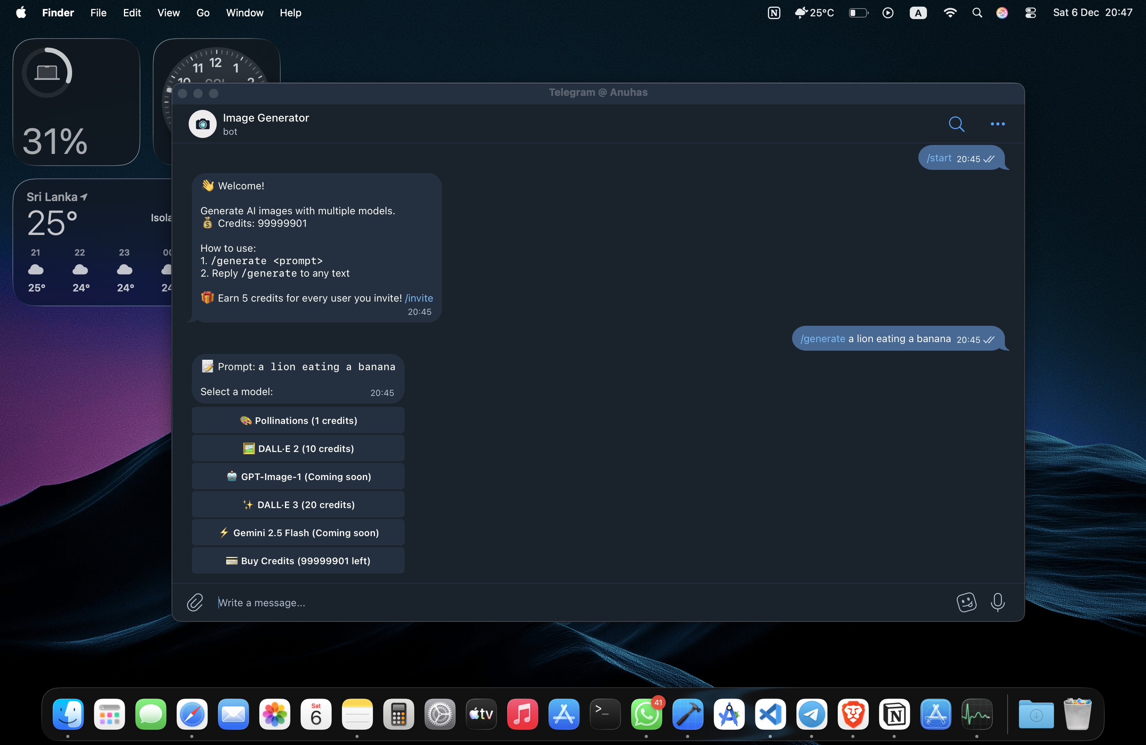Open WhatsApp from the Dock
The width and height of the screenshot is (1146, 745).
[x=646, y=715]
